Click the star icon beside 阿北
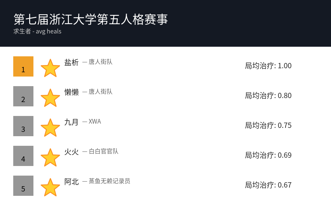Image resolution: width=331 pixels, height=222 pixels. pos(50,188)
